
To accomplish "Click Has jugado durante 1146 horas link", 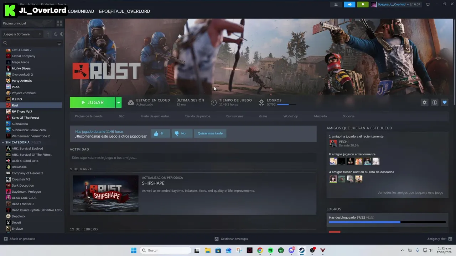I will 99,132.
